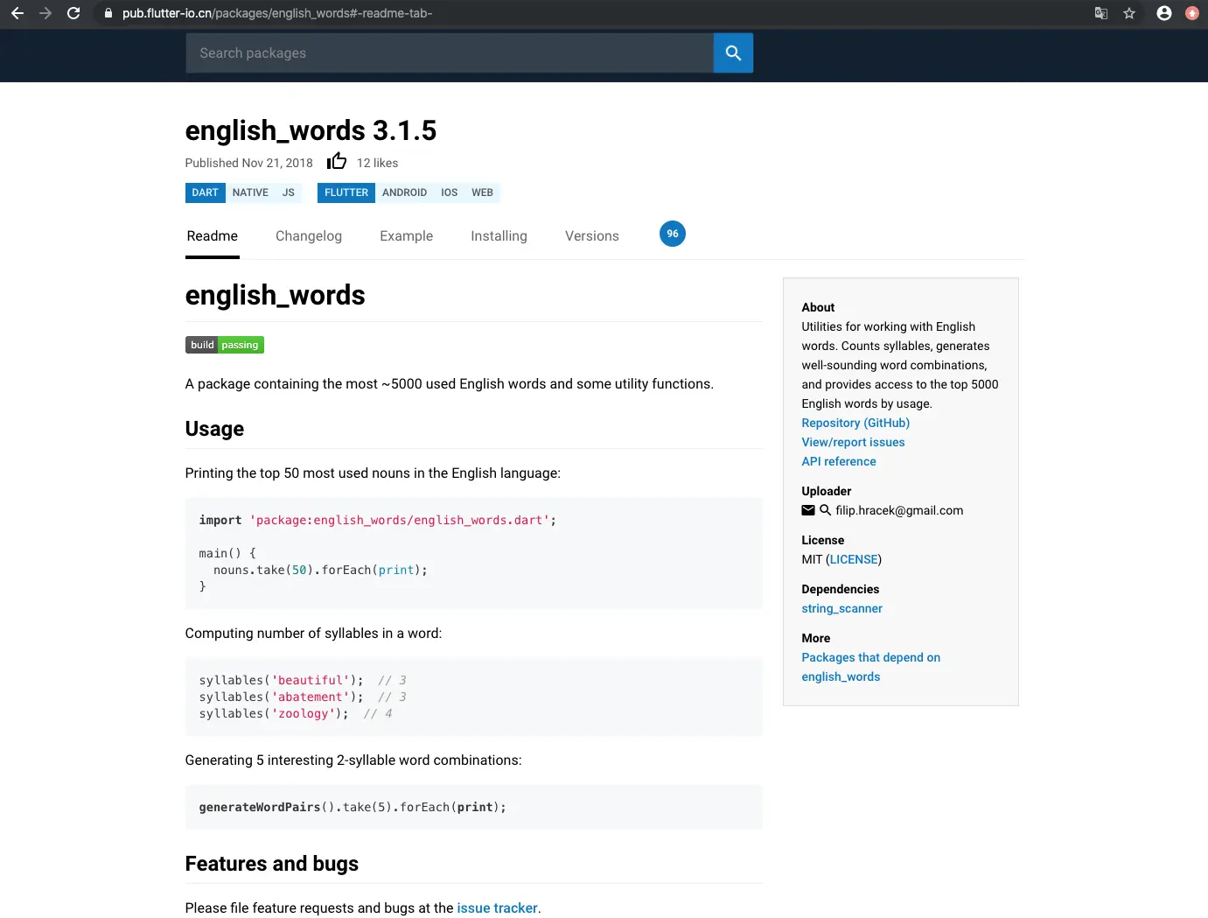This screenshot has width=1208, height=918.
Task: Open the issue tracker link
Action: point(497,908)
